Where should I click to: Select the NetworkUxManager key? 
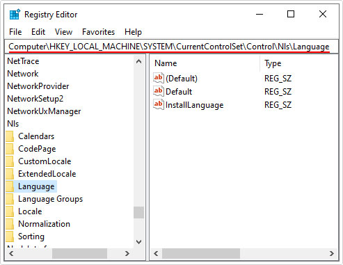pos(44,111)
